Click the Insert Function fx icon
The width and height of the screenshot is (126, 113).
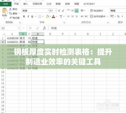pos(44,28)
